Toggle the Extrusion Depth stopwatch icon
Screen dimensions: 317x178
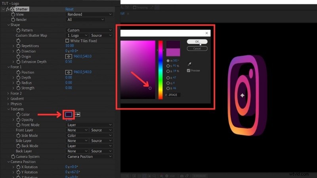[x=18, y=62]
